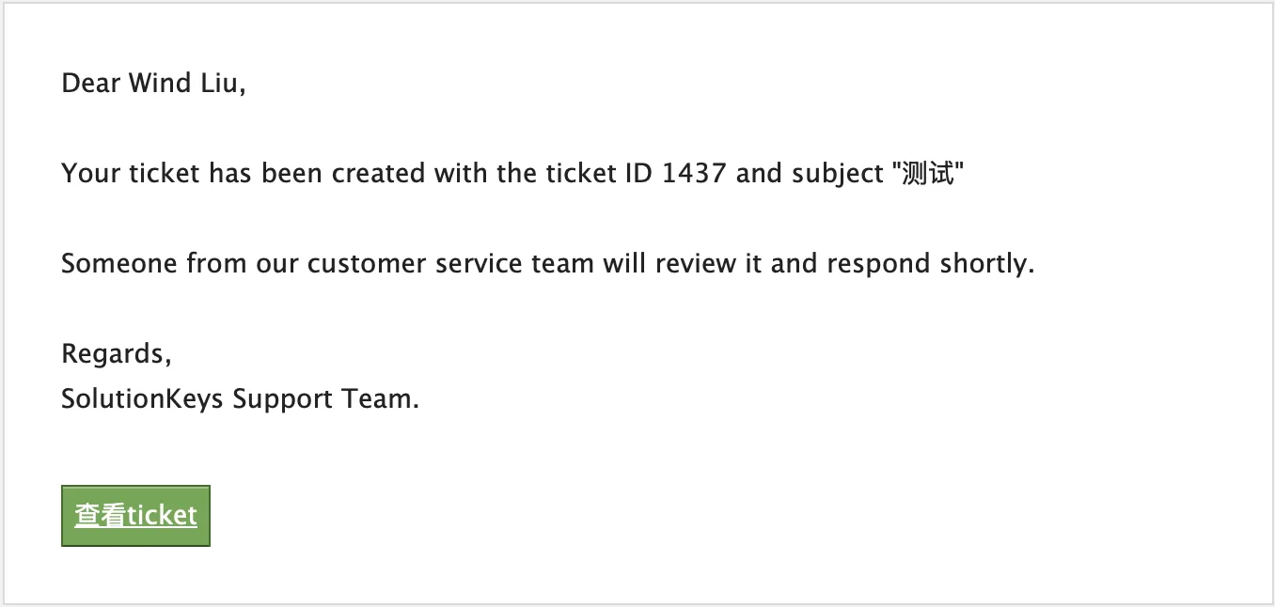
Task: Click the word "Regards,"
Action: point(117,354)
